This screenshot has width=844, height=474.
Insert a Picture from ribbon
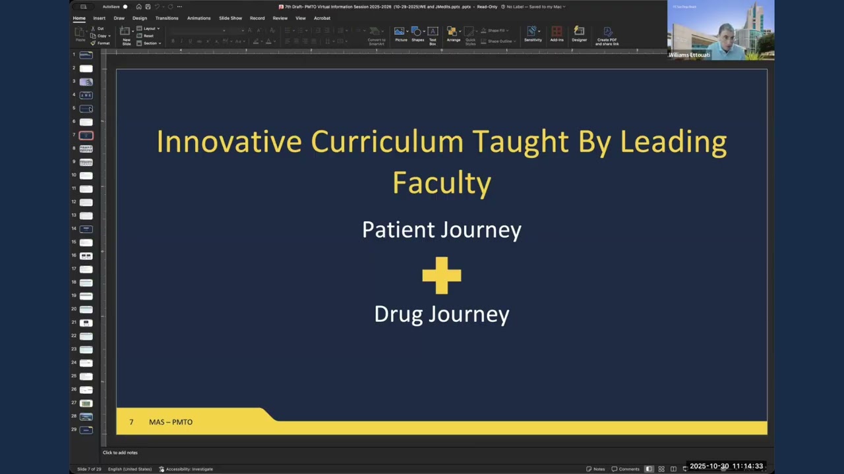pos(399,34)
